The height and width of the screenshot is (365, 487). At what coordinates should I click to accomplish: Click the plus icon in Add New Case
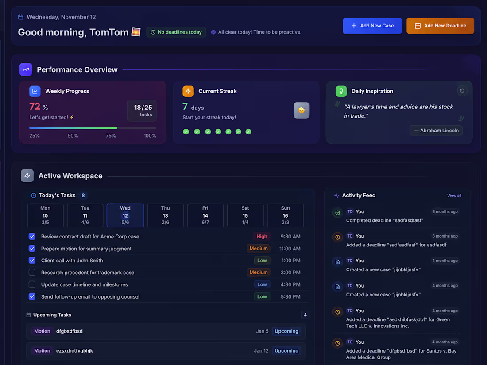coord(354,26)
